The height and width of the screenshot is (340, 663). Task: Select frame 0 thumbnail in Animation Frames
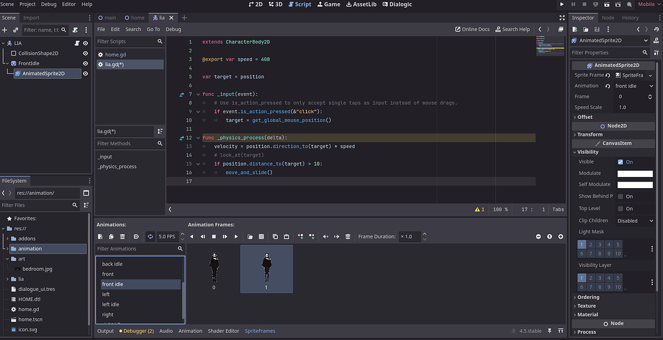pos(214,269)
